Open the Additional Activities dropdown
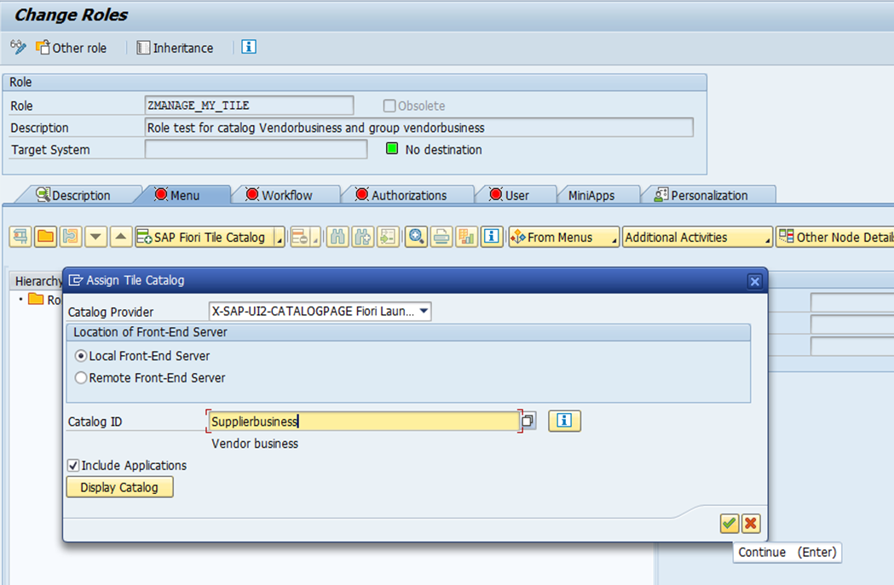 pos(766,238)
